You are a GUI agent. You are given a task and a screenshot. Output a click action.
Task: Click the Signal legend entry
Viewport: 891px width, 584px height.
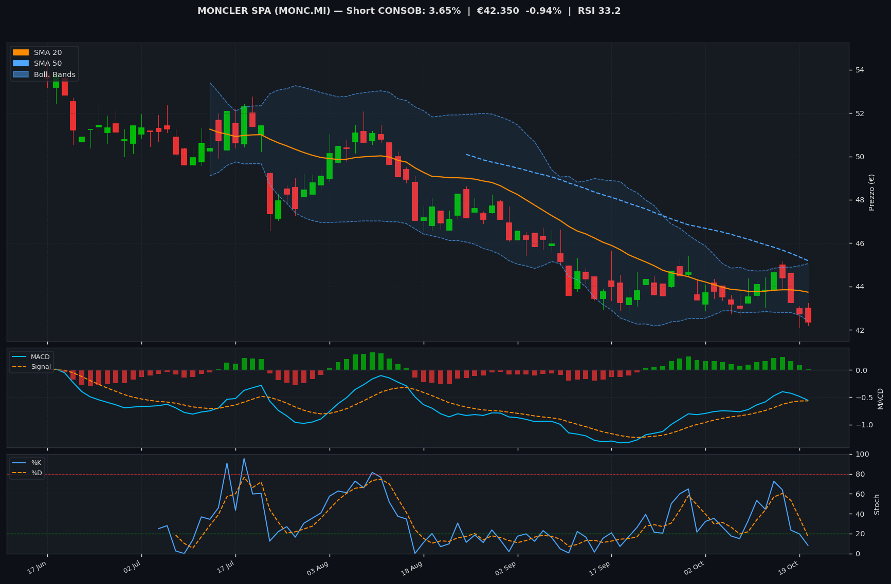point(31,367)
